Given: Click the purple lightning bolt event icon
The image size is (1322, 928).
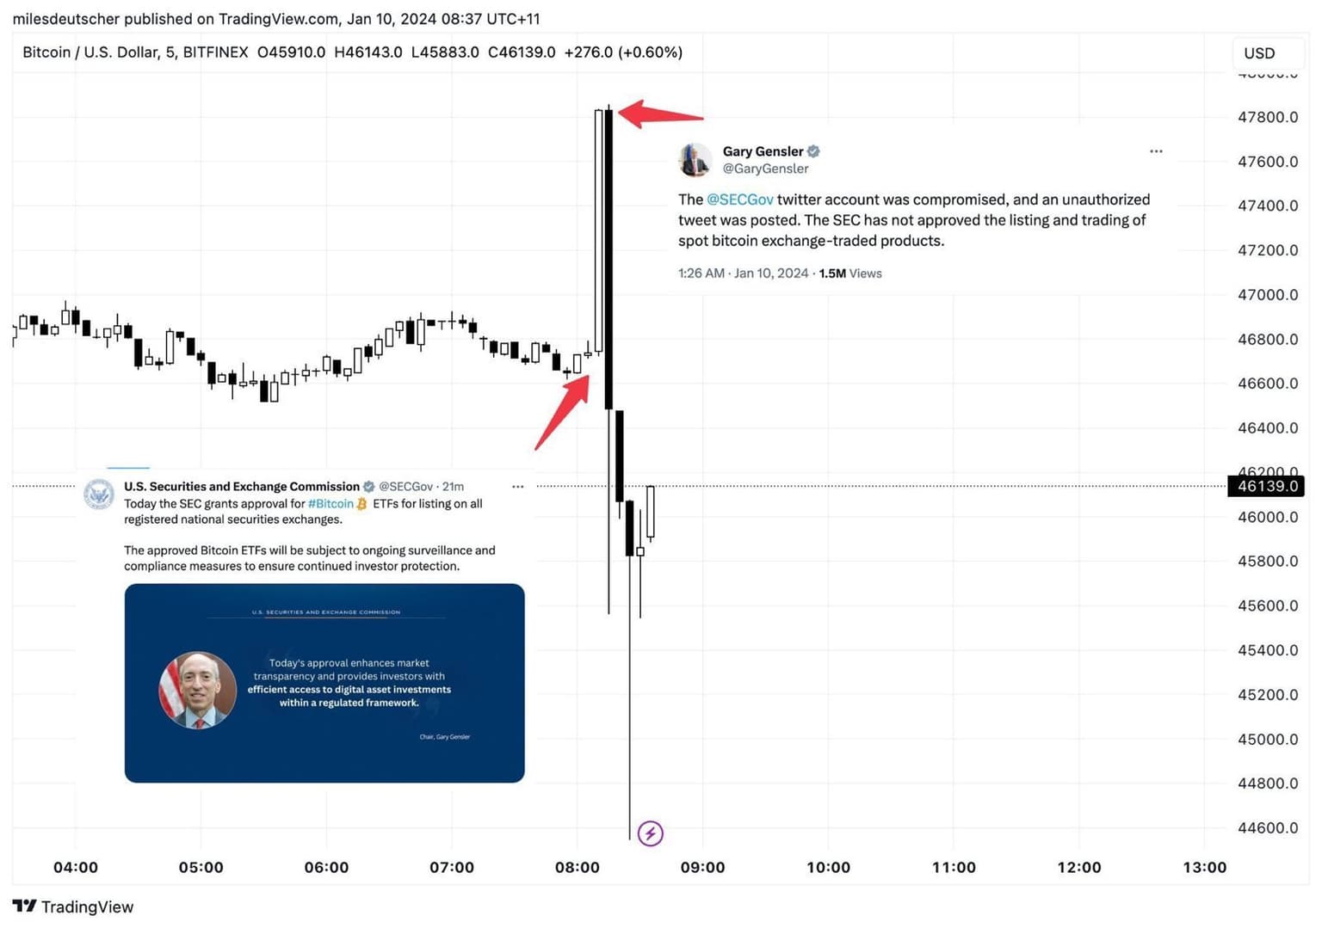Looking at the screenshot, I should 651,833.
